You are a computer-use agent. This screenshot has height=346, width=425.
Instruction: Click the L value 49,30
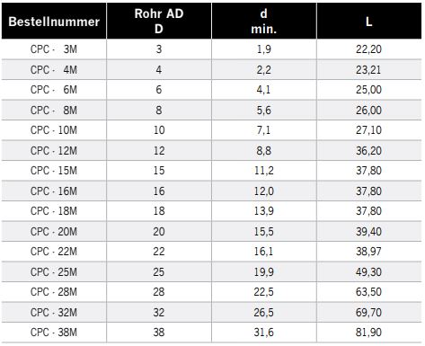click(x=368, y=271)
